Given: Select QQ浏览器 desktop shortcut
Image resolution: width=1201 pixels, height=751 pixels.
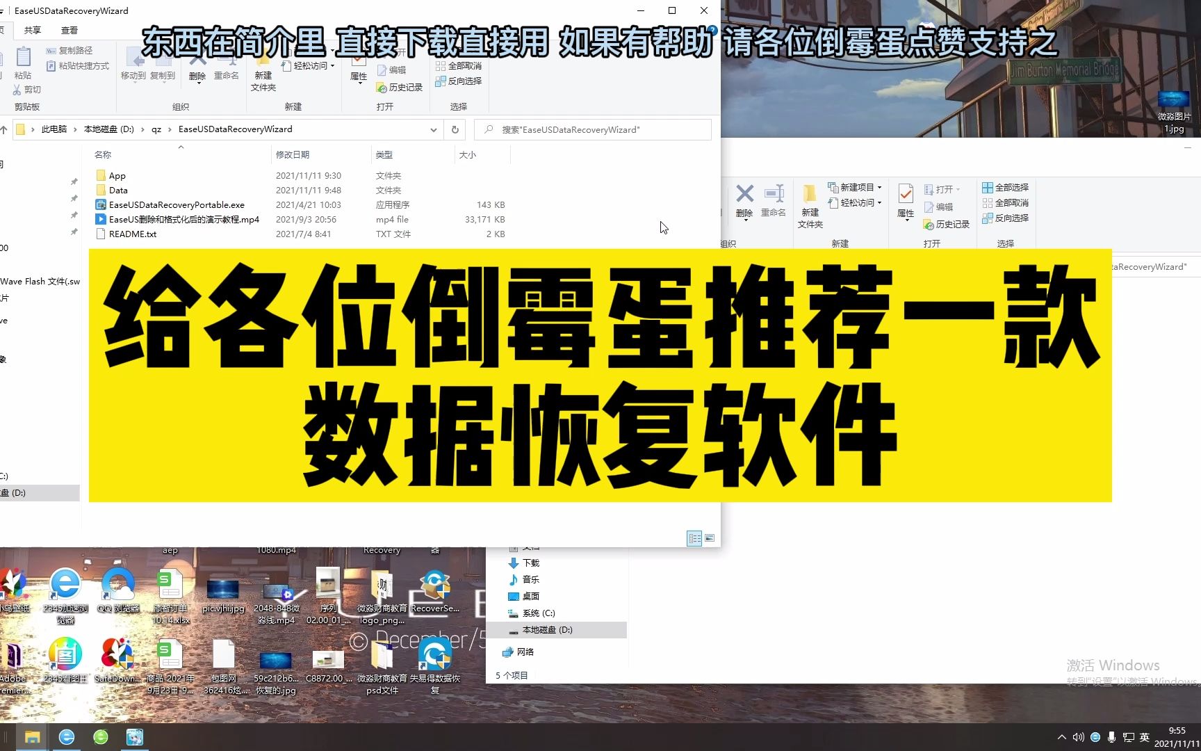Looking at the screenshot, I should (118, 591).
